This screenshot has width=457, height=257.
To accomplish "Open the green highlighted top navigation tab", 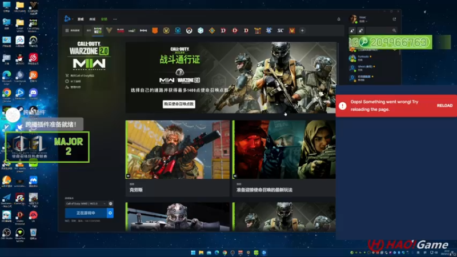I will click(104, 19).
